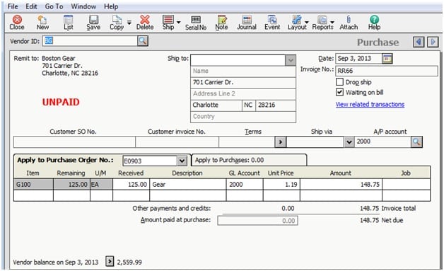The image size is (444, 271).
Task: Expand the Purchase Order No. dropdown E0903
Action: point(182,161)
